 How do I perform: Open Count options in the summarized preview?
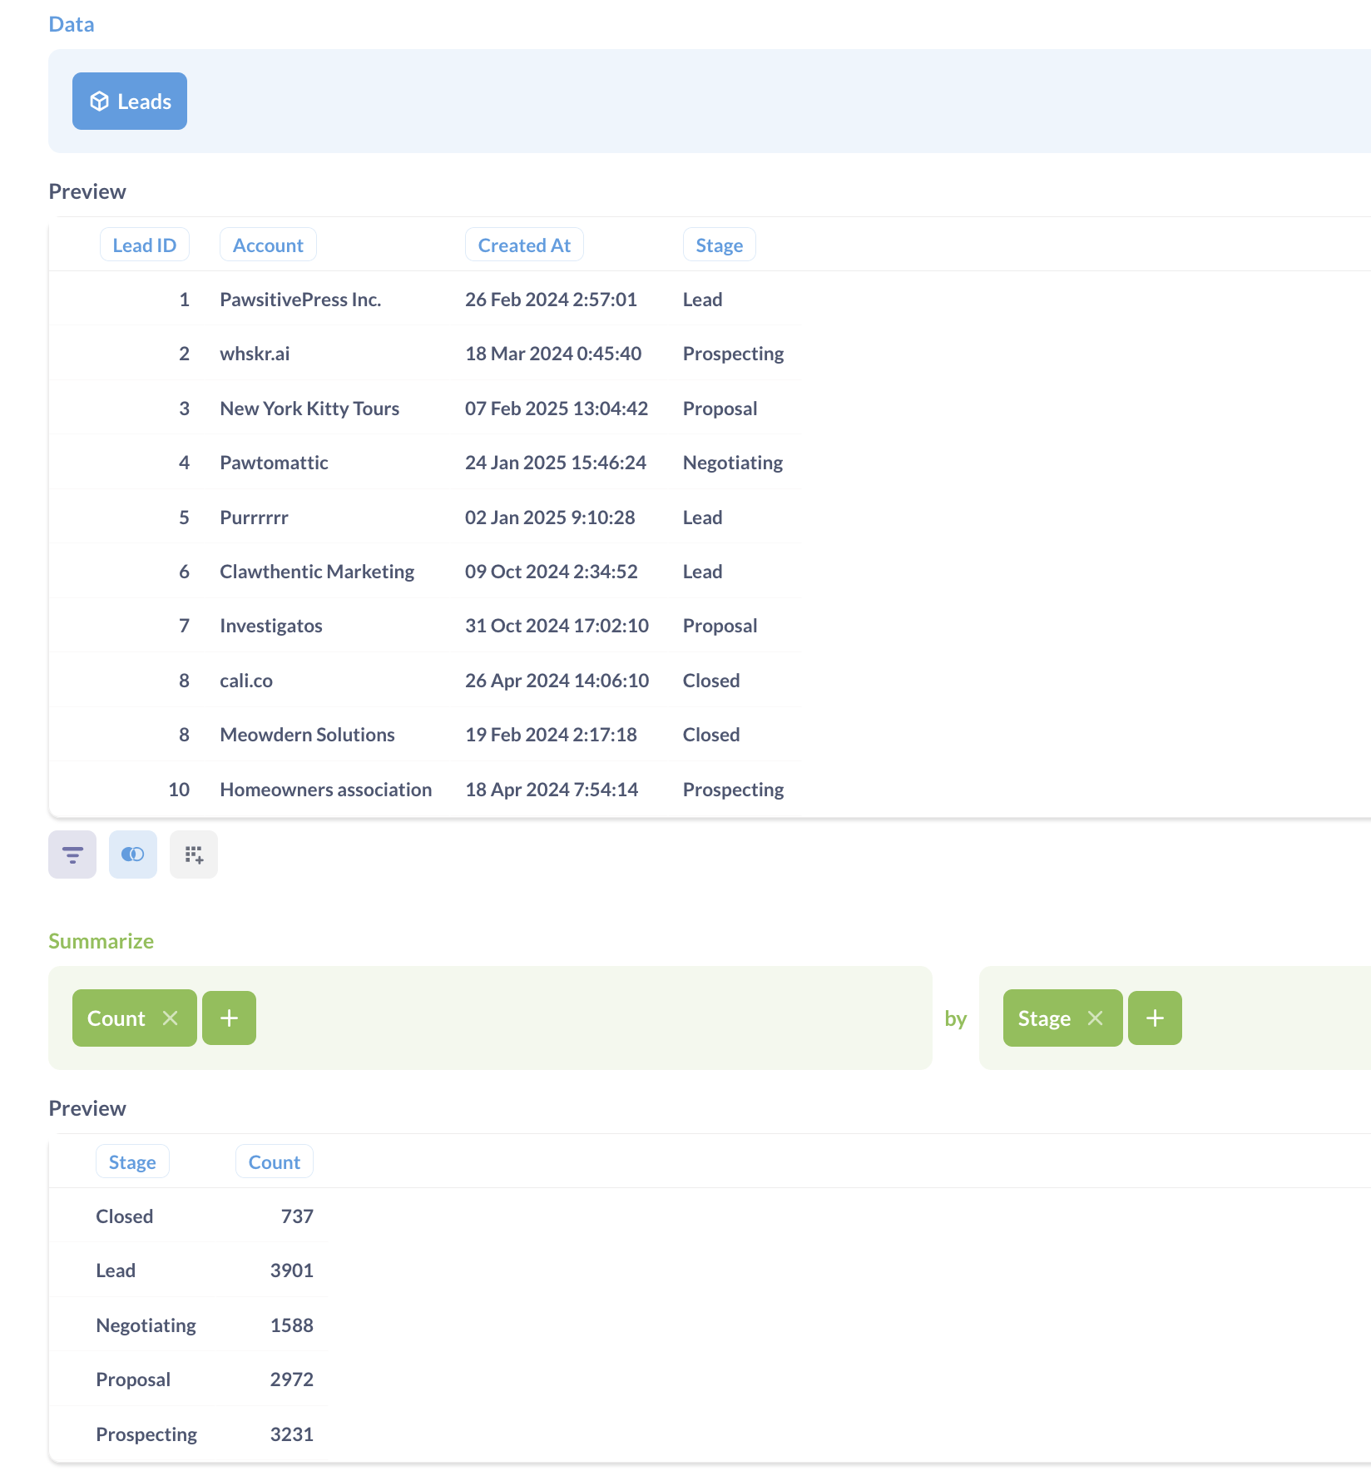pyautogui.click(x=274, y=1162)
